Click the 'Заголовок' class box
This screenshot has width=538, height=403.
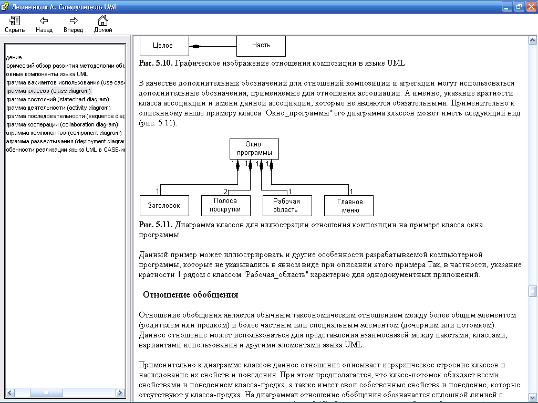[164, 206]
